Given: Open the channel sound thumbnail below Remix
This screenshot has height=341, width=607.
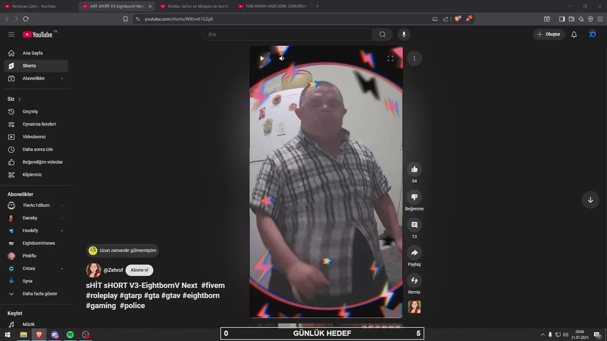Looking at the screenshot, I should pos(414,307).
